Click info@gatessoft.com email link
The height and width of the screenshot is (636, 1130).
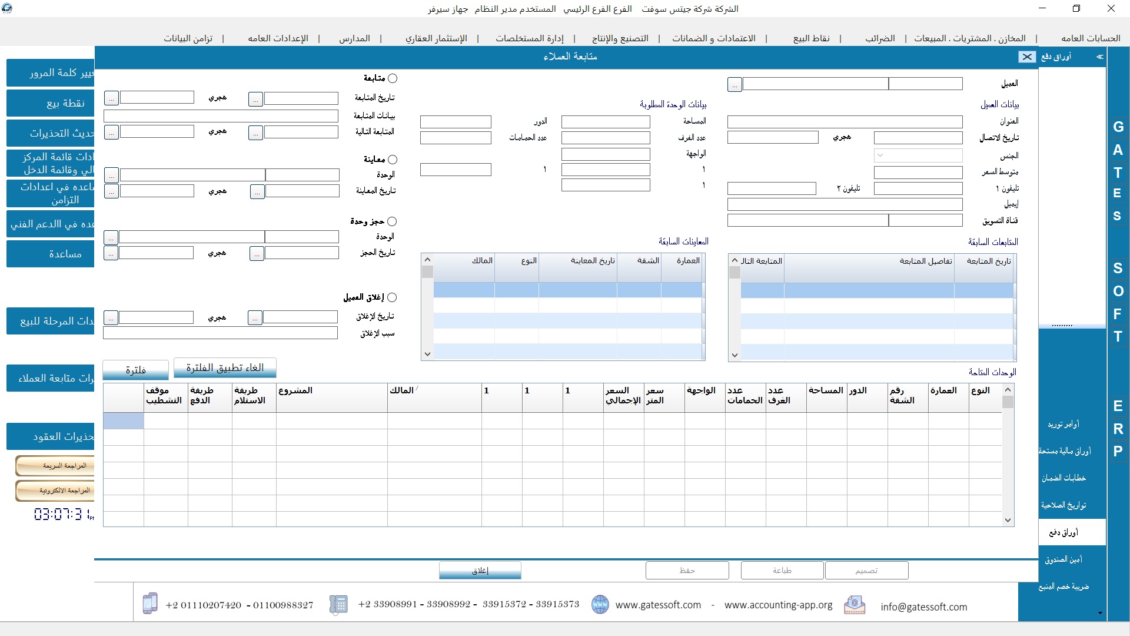[923, 607]
